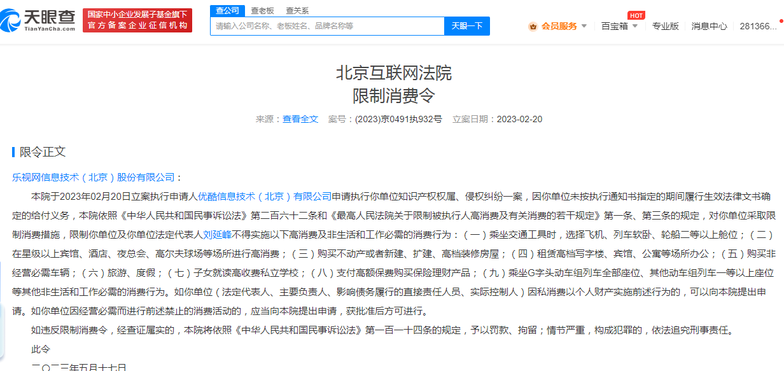Open 专业版 from the top navigation
Viewport: 784px width, 371px height.
[x=665, y=26]
